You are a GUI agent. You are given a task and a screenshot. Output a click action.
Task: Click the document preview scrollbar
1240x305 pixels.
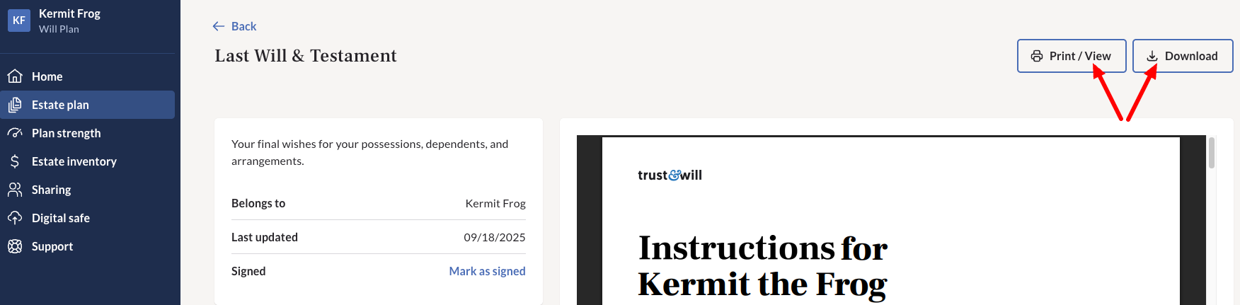[1212, 154]
